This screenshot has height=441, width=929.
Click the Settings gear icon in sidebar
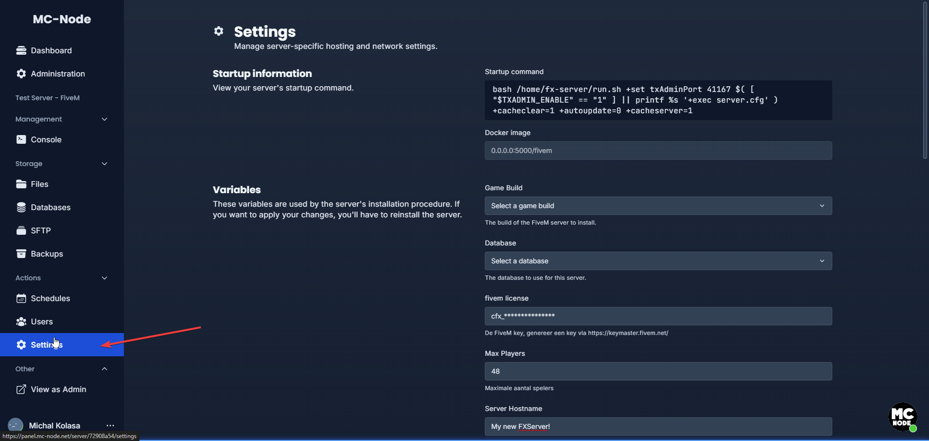[x=21, y=345]
